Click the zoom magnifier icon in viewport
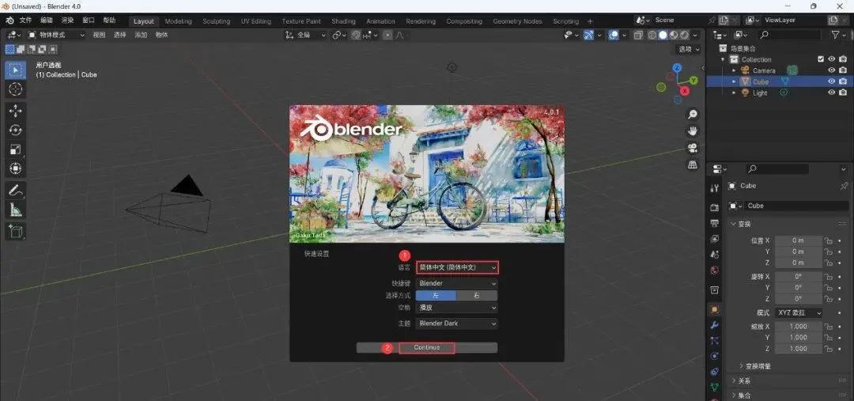Screen dimensions: 854x401 [693, 114]
